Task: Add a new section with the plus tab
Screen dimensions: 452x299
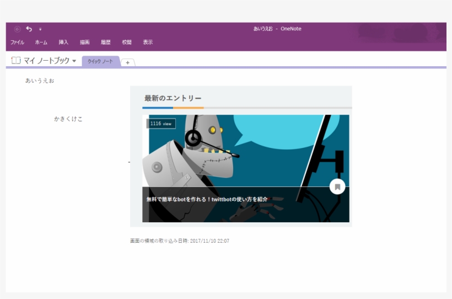Action: tap(128, 62)
